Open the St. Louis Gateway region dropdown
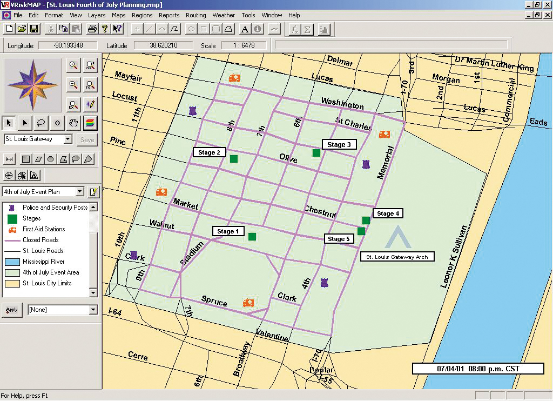Screen dimensions: 553x401 [69, 138]
